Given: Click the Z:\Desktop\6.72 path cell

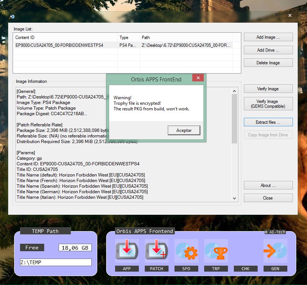Looking at the screenshot, I should pos(186,45).
